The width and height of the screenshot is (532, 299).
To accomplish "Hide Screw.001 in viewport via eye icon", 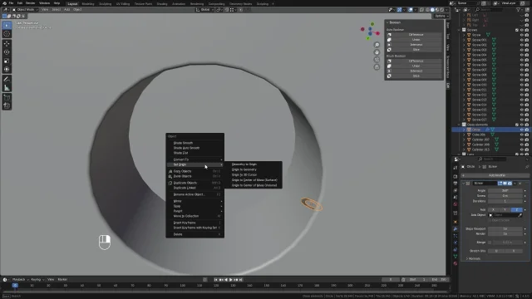I will [x=522, y=40].
